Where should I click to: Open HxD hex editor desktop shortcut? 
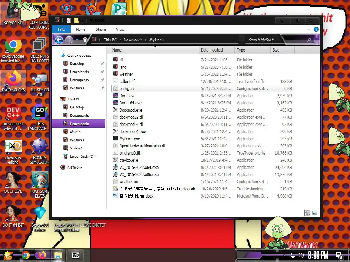(x=13, y=152)
